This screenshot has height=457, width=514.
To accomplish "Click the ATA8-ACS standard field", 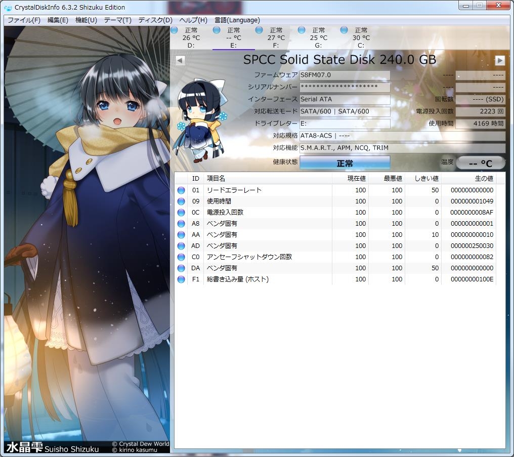I will click(402, 136).
